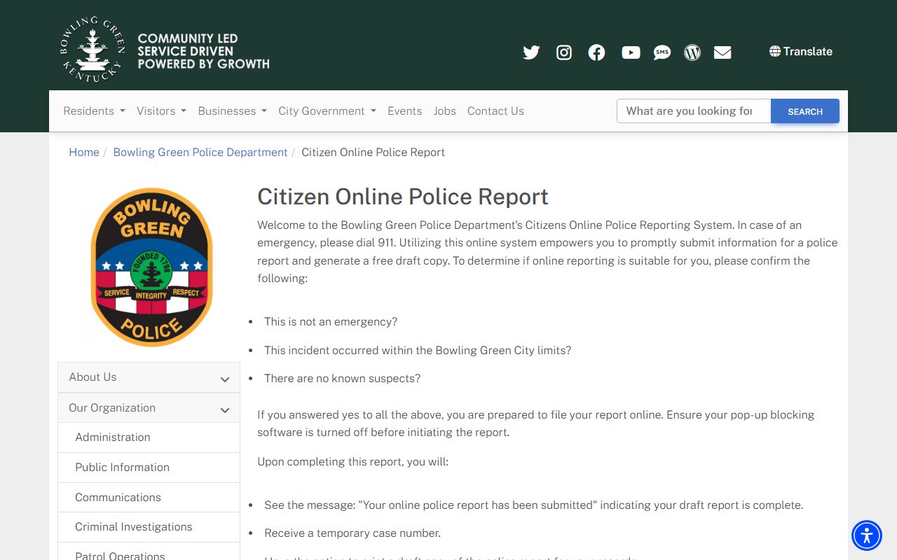Open the Patrol Operations sidebar item
This screenshot has height=560, width=897.
pyautogui.click(x=149, y=553)
